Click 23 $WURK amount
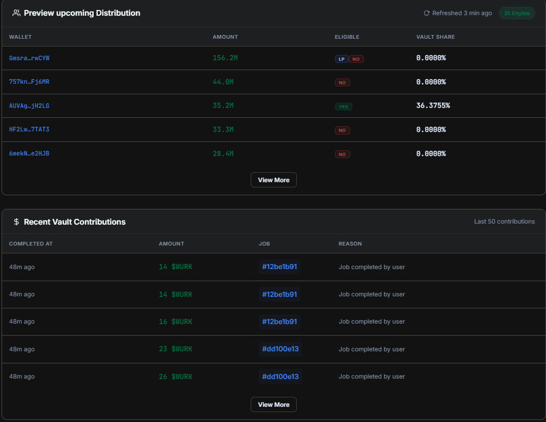The height and width of the screenshot is (422, 546). (x=175, y=349)
